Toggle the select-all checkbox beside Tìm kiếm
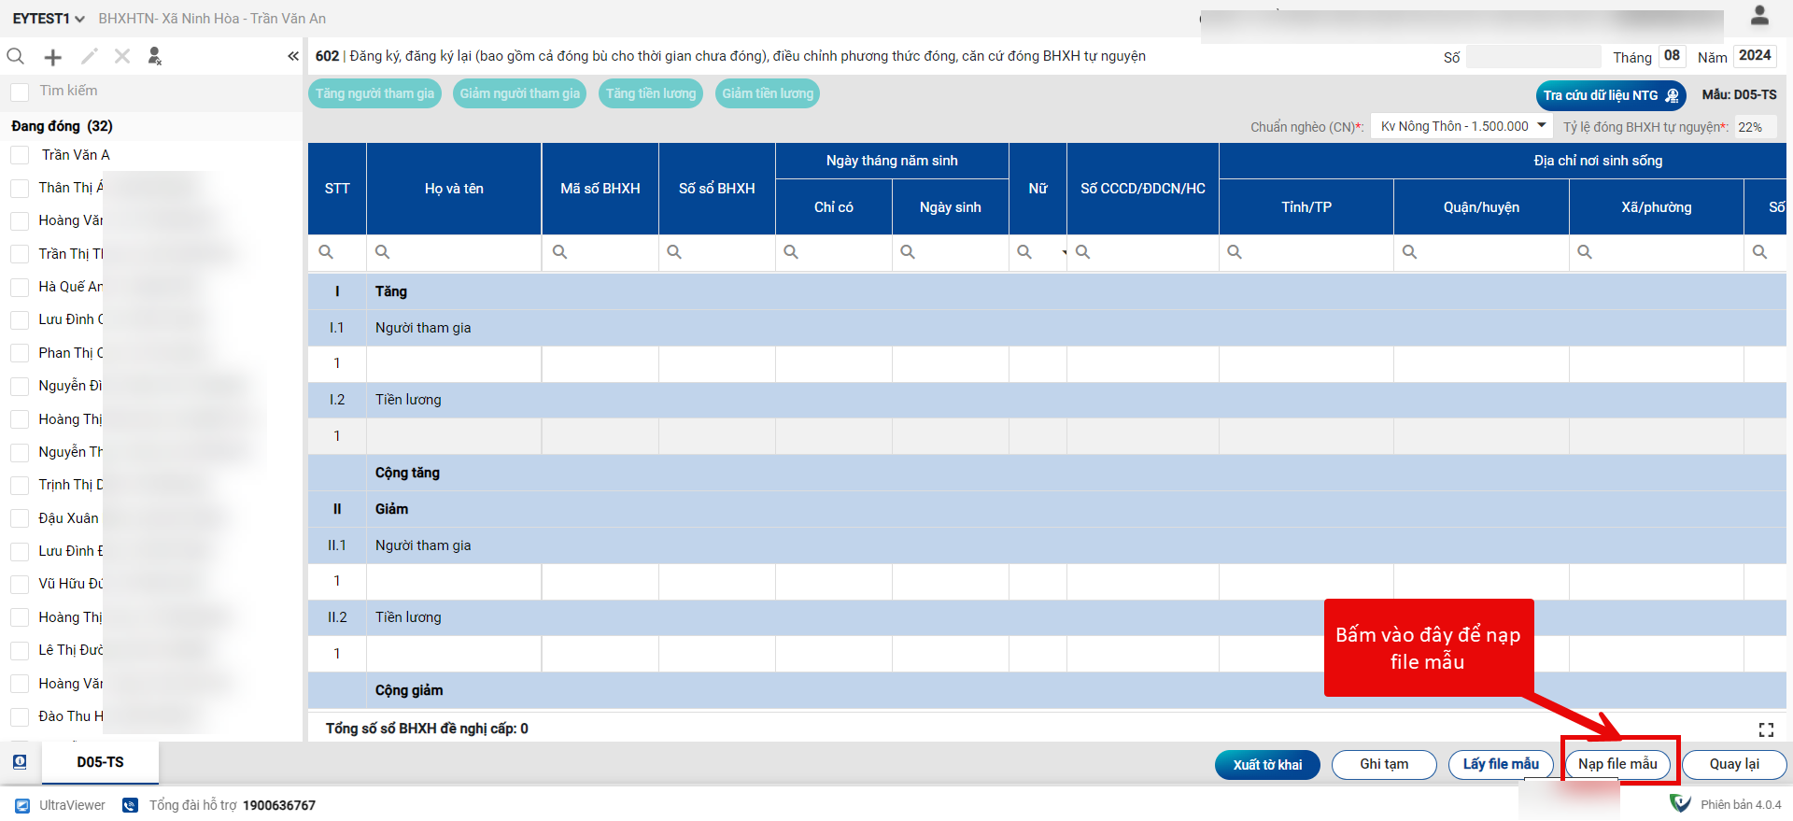The image size is (1793, 821). pyautogui.click(x=20, y=92)
